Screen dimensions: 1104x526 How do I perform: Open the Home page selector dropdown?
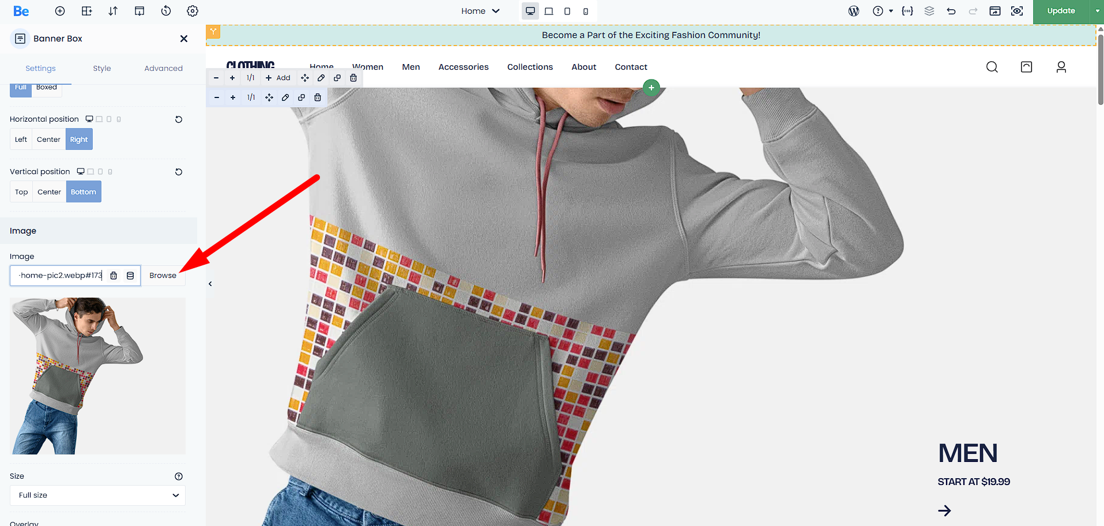(480, 11)
